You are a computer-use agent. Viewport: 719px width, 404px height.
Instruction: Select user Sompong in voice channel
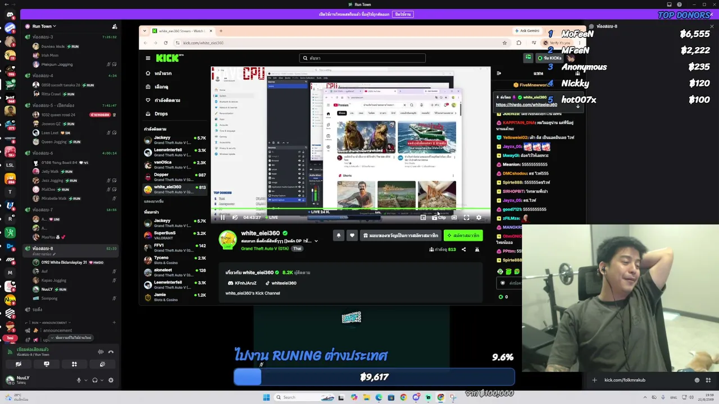[x=49, y=299]
